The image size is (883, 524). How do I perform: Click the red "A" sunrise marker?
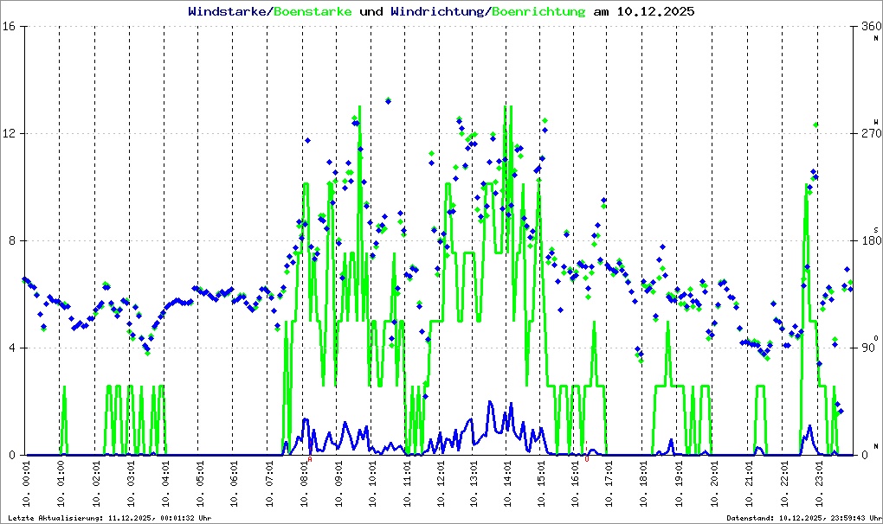coord(310,459)
